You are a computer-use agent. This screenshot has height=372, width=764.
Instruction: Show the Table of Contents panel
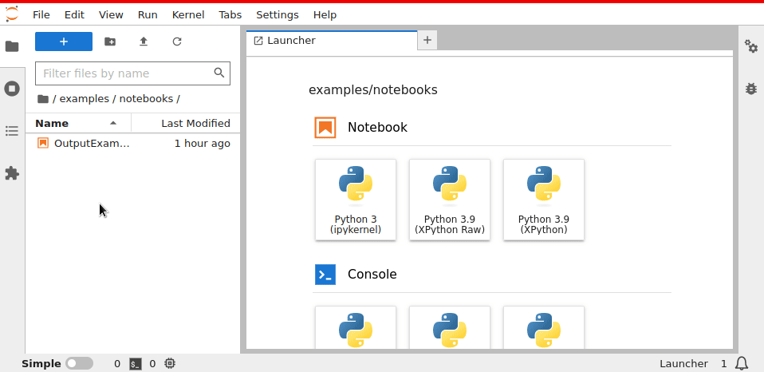[x=12, y=131]
